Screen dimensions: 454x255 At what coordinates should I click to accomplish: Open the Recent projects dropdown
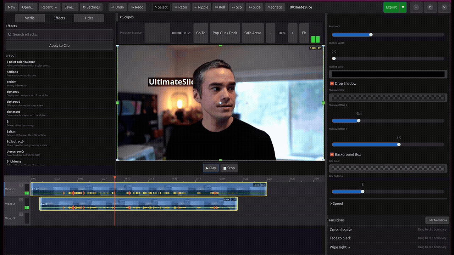[x=49, y=7]
